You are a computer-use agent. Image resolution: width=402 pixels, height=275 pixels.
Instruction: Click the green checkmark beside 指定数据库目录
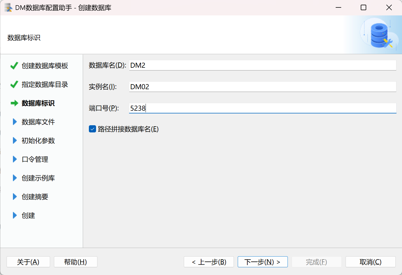(14, 85)
